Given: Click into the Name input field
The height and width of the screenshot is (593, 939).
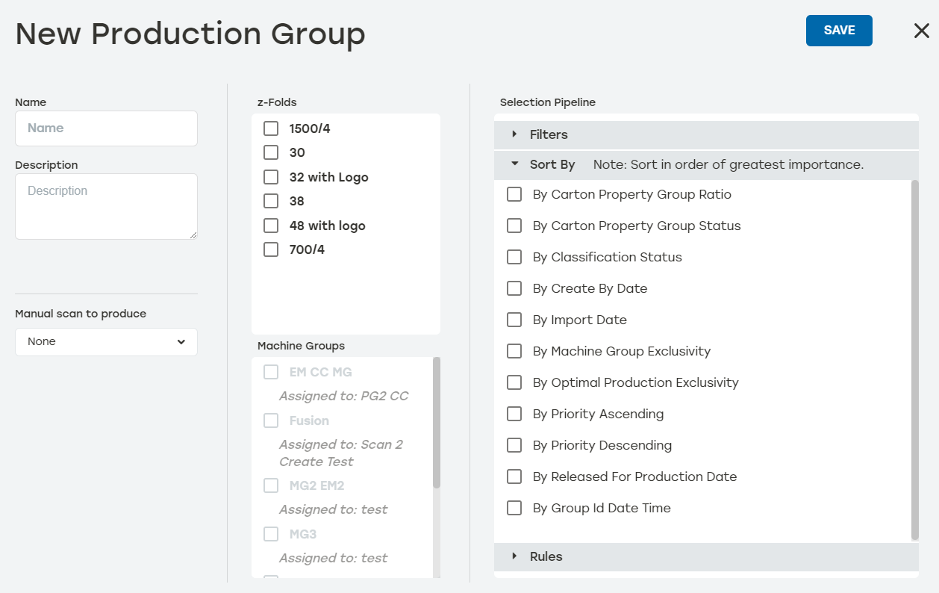Looking at the screenshot, I should pos(106,128).
